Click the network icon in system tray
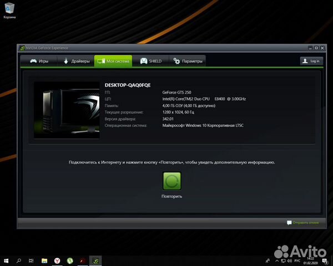Viewport: 333px width, 266px height. pos(283,260)
